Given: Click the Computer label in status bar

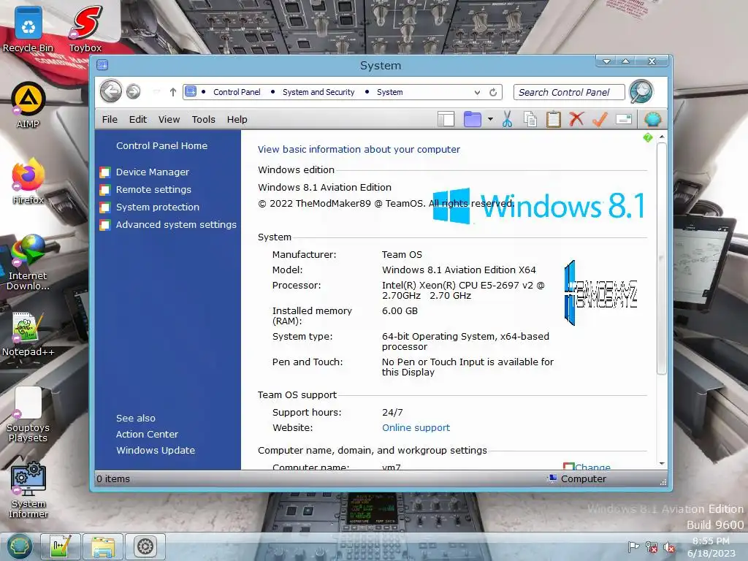Looking at the screenshot, I should coord(583,478).
